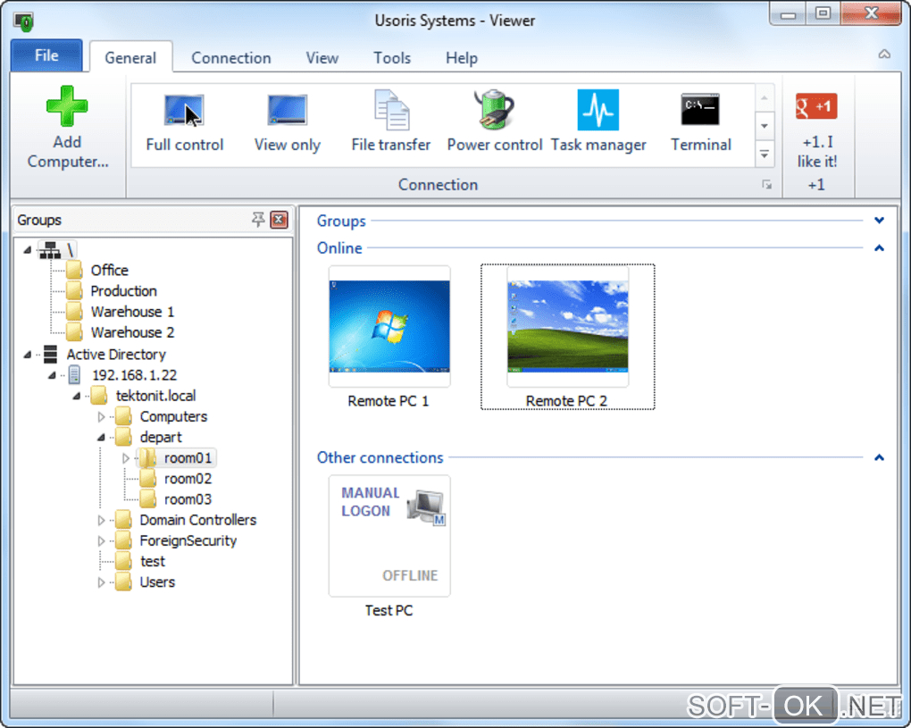
Task: Open the Power control tool
Action: (x=495, y=122)
